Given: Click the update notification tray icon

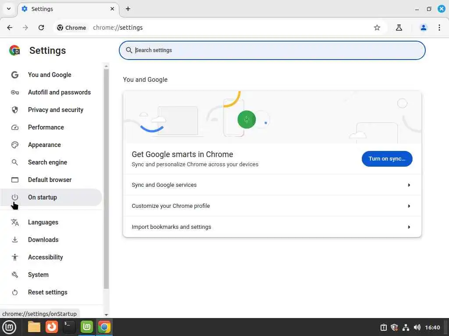Looking at the screenshot, I should click(383, 327).
